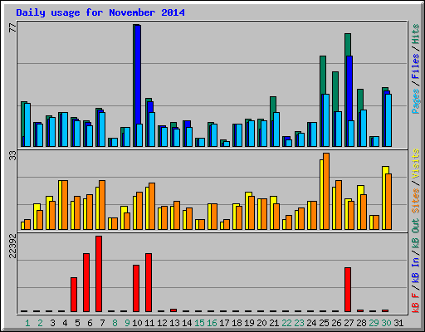Screen dimensions: 425x332
Task: Click the 'Visits' legend label
Action: click(416, 164)
